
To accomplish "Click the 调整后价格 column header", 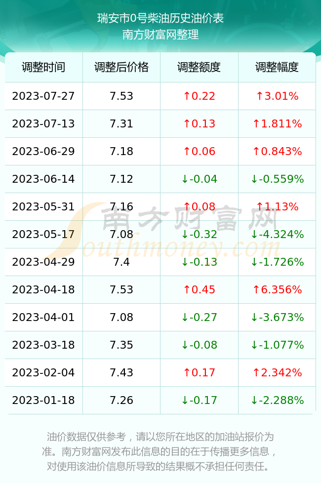I will pos(121,67).
